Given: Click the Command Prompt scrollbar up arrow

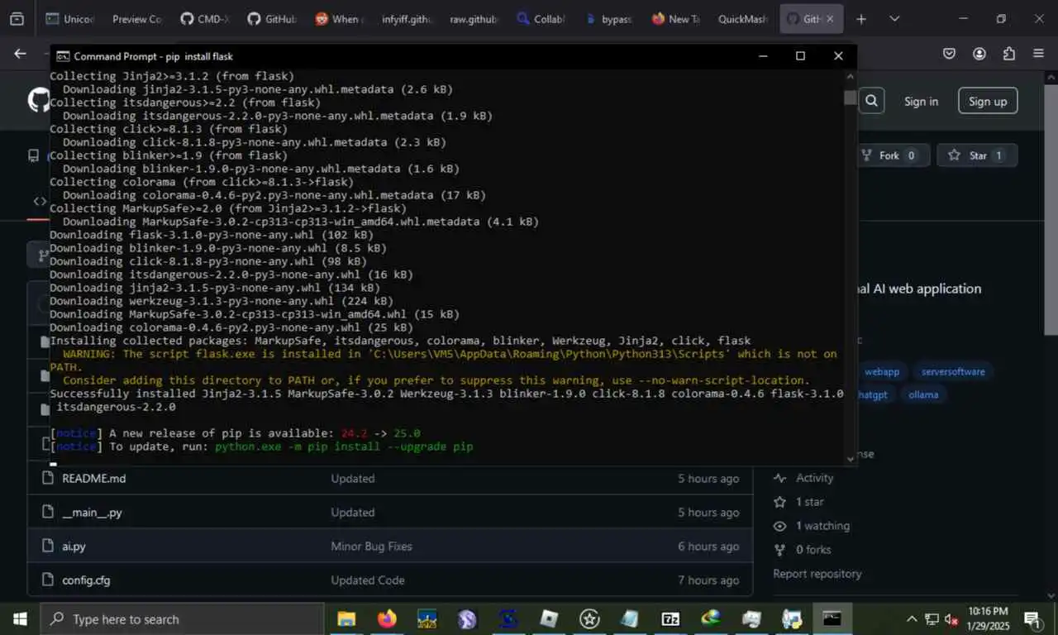Looking at the screenshot, I should (850, 77).
